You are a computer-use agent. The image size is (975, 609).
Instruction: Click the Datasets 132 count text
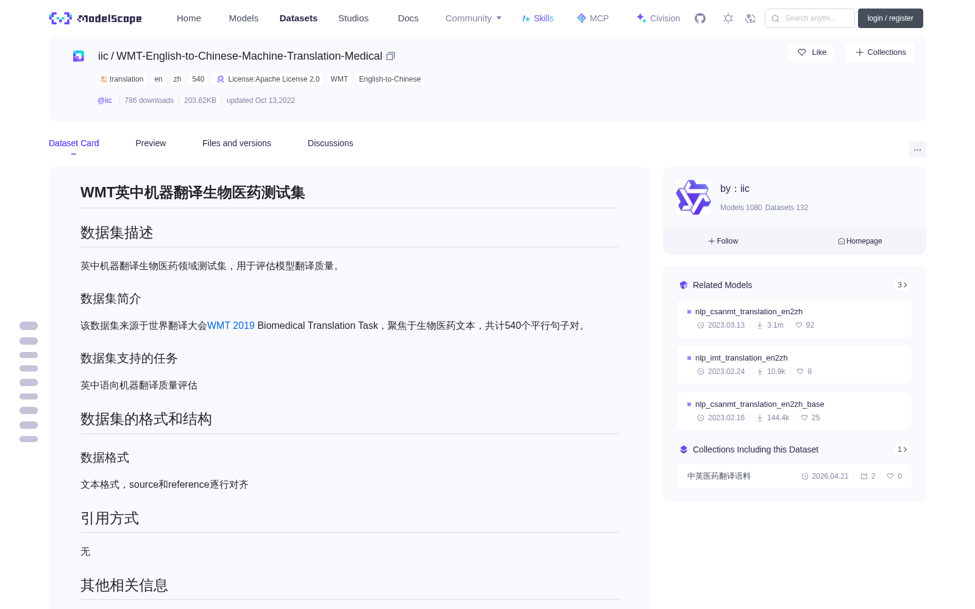click(787, 208)
